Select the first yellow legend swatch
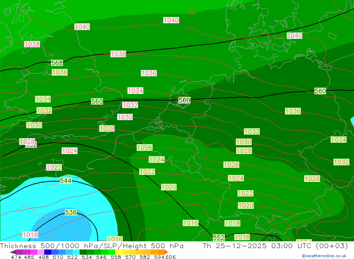 pos(119,252)
